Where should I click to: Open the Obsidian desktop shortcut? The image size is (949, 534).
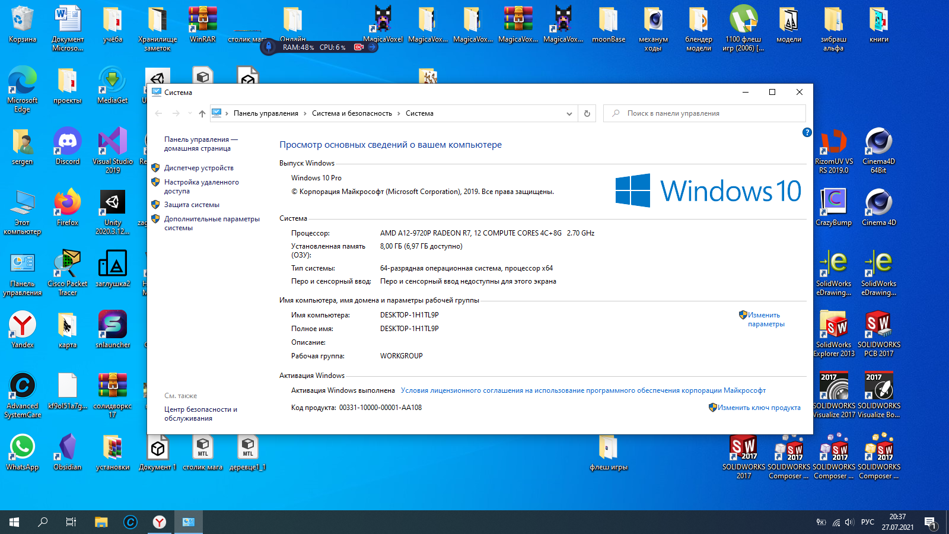coord(68,452)
